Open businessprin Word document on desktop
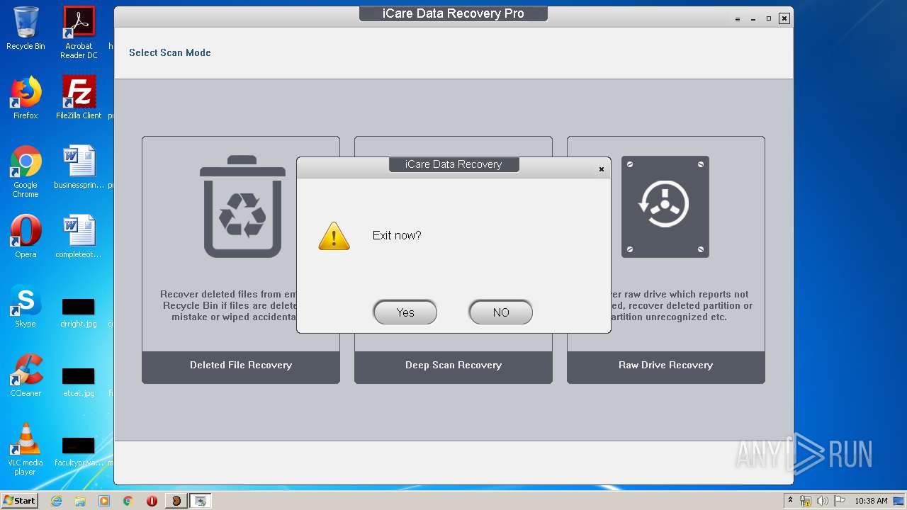907x510 pixels. [79, 167]
